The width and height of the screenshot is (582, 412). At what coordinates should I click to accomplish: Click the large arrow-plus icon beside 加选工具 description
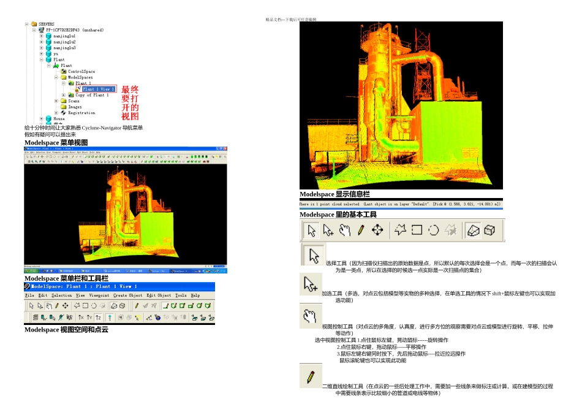[311, 284]
